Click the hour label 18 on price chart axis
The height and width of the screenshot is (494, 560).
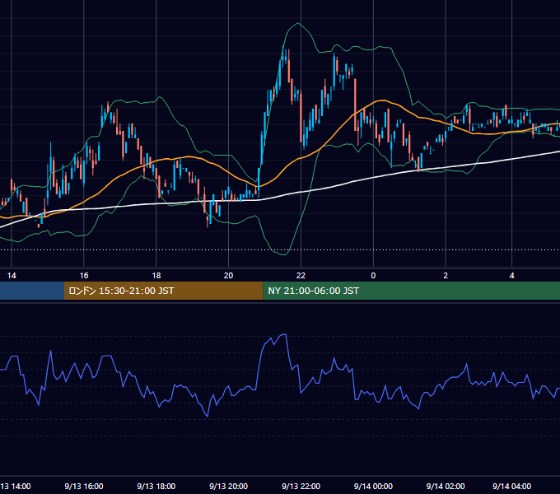156,276
